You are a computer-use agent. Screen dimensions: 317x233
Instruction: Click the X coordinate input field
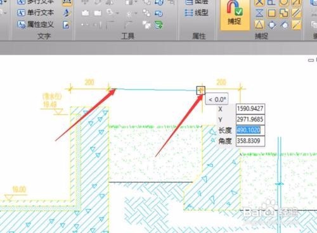(x=250, y=109)
